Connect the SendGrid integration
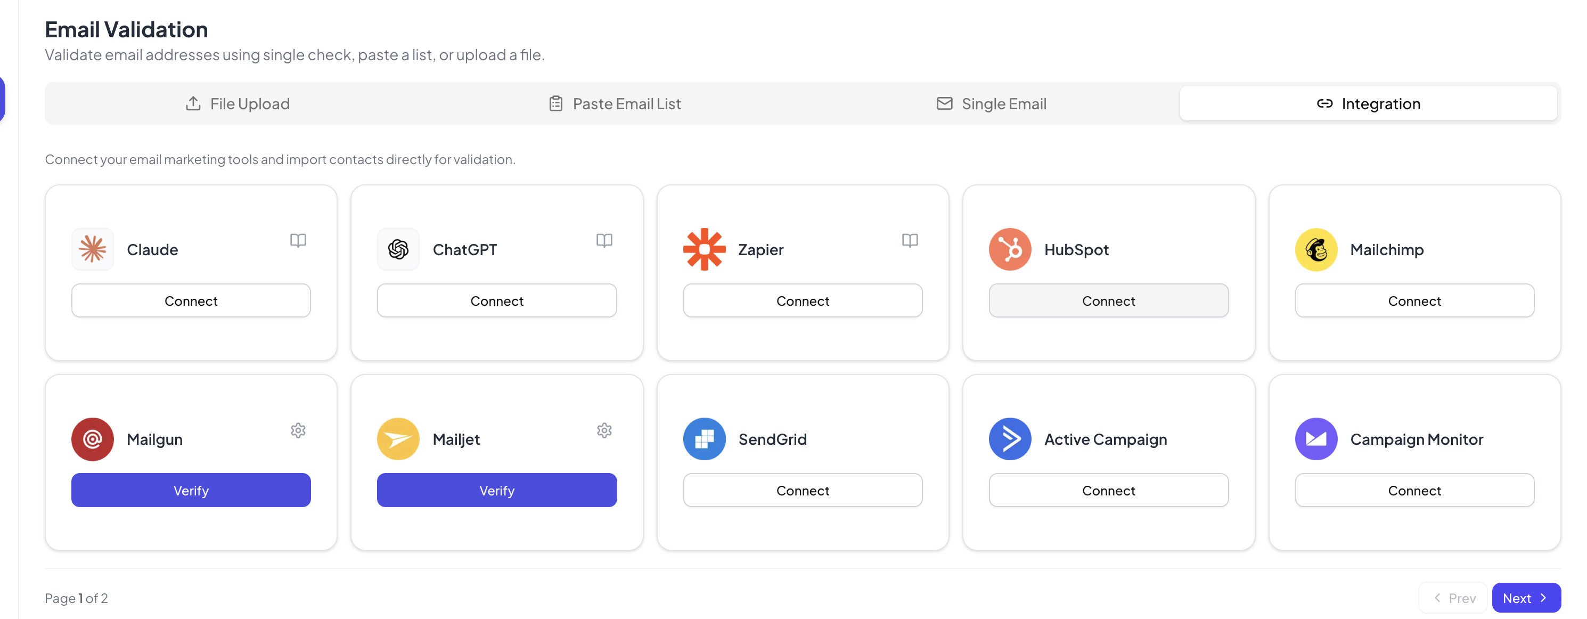The image size is (1587, 619). click(803, 490)
